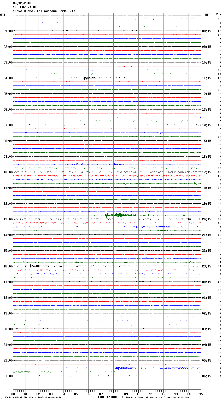Select the 15:00 MST hour label
Screen dimensions: 222x401
tap(8, 251)
